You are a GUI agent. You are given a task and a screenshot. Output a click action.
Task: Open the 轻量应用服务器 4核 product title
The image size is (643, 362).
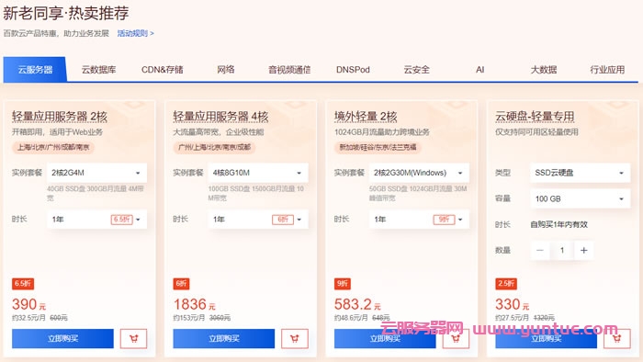click(x=220, y=117)
